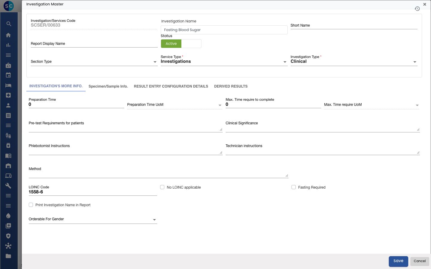Click the SC logo at top left
This screenshot has width=431, height=269.
(x=9, y=6)
